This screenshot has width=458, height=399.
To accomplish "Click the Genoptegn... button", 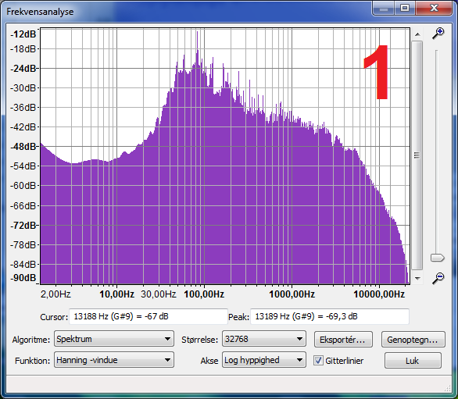I will click(x=413, y=340).
